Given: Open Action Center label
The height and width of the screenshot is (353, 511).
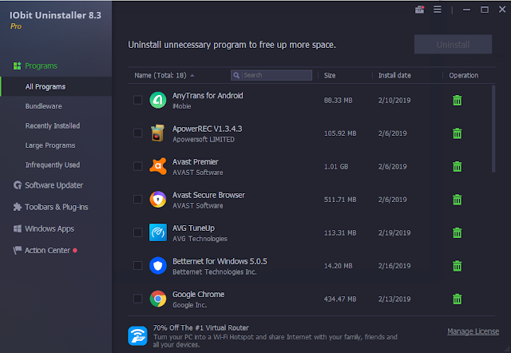Looking at the screenshot, I should pos(48,250).
